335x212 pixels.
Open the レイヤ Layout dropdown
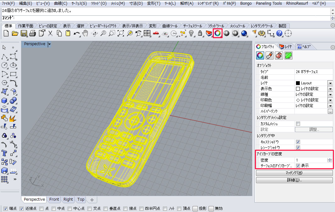[330, 83]
